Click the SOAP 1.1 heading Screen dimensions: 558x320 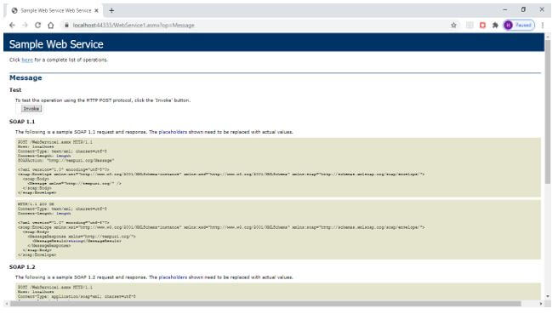point(22,122)
